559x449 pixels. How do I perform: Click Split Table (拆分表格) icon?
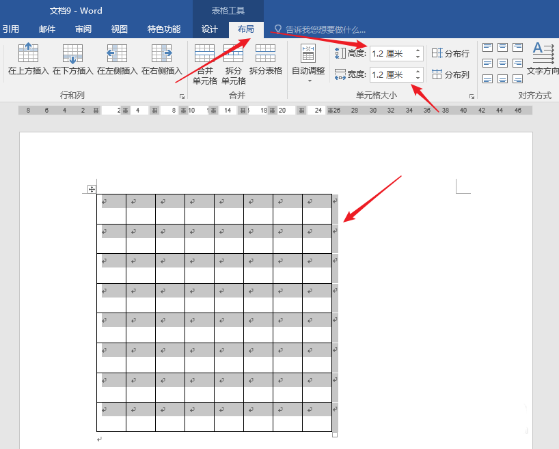(x=266, y=53)
